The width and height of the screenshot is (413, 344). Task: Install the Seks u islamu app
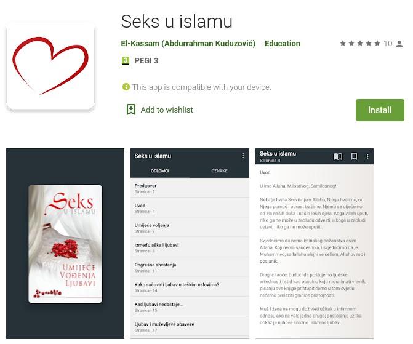[x=380, y=110]
